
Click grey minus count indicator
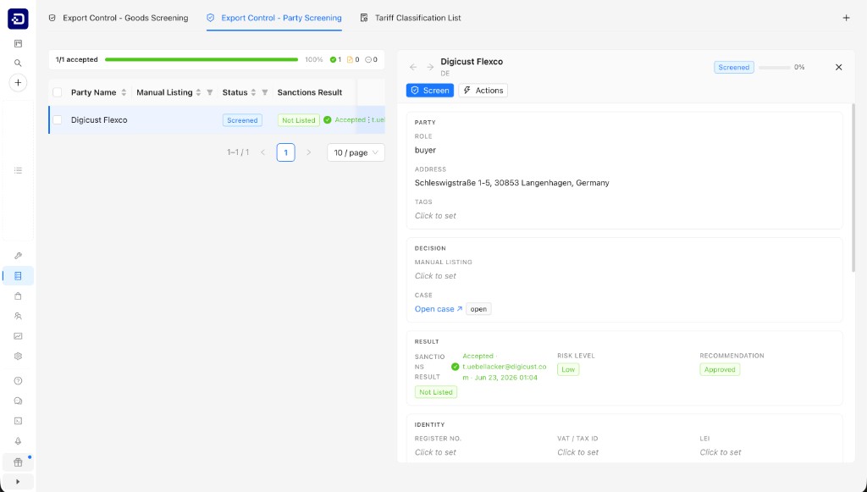(x=371, y=60)
